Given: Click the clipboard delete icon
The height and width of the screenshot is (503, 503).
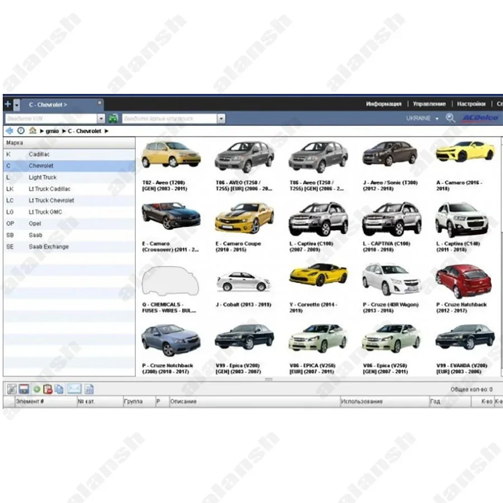Looking at the screenshot, I should coord(48,389).
